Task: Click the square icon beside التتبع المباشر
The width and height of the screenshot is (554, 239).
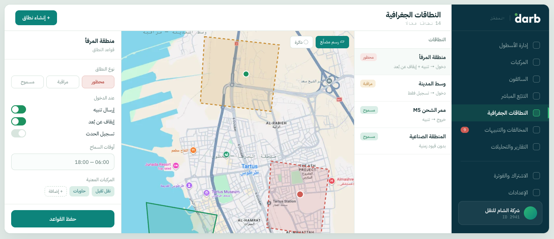Action: pyautogui.click(x=536, y=96)
